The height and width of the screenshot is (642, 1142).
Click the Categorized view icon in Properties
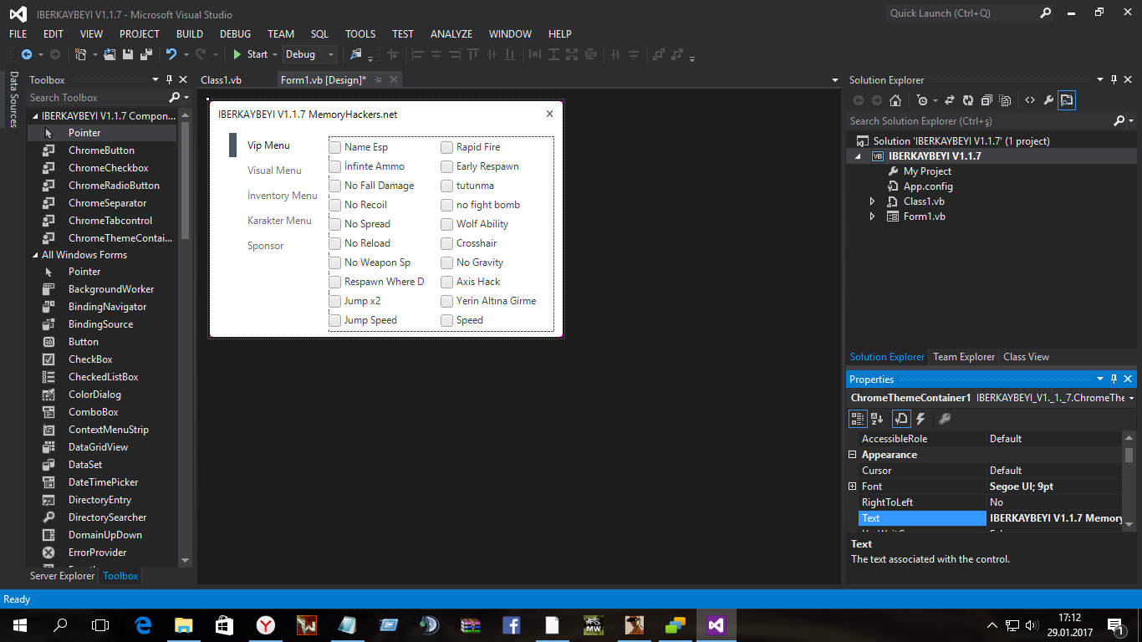858,419
